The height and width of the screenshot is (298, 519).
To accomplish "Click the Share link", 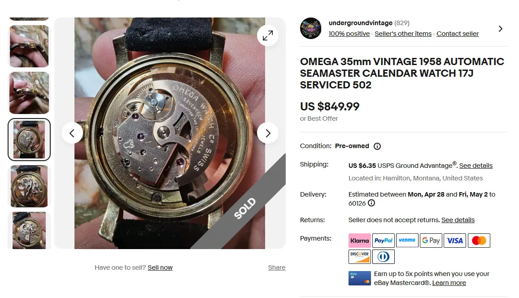I will tap(277, 267).
